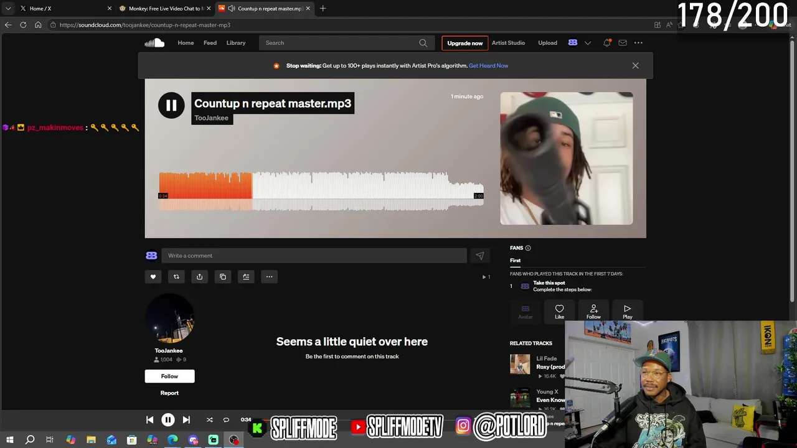797x448 pixels.
Task: Click the Play step under Fans
Action: click(627, 312)
